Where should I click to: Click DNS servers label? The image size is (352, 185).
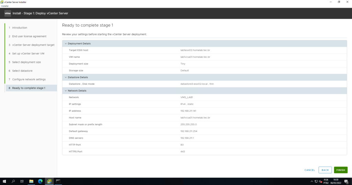pos(76,138)
